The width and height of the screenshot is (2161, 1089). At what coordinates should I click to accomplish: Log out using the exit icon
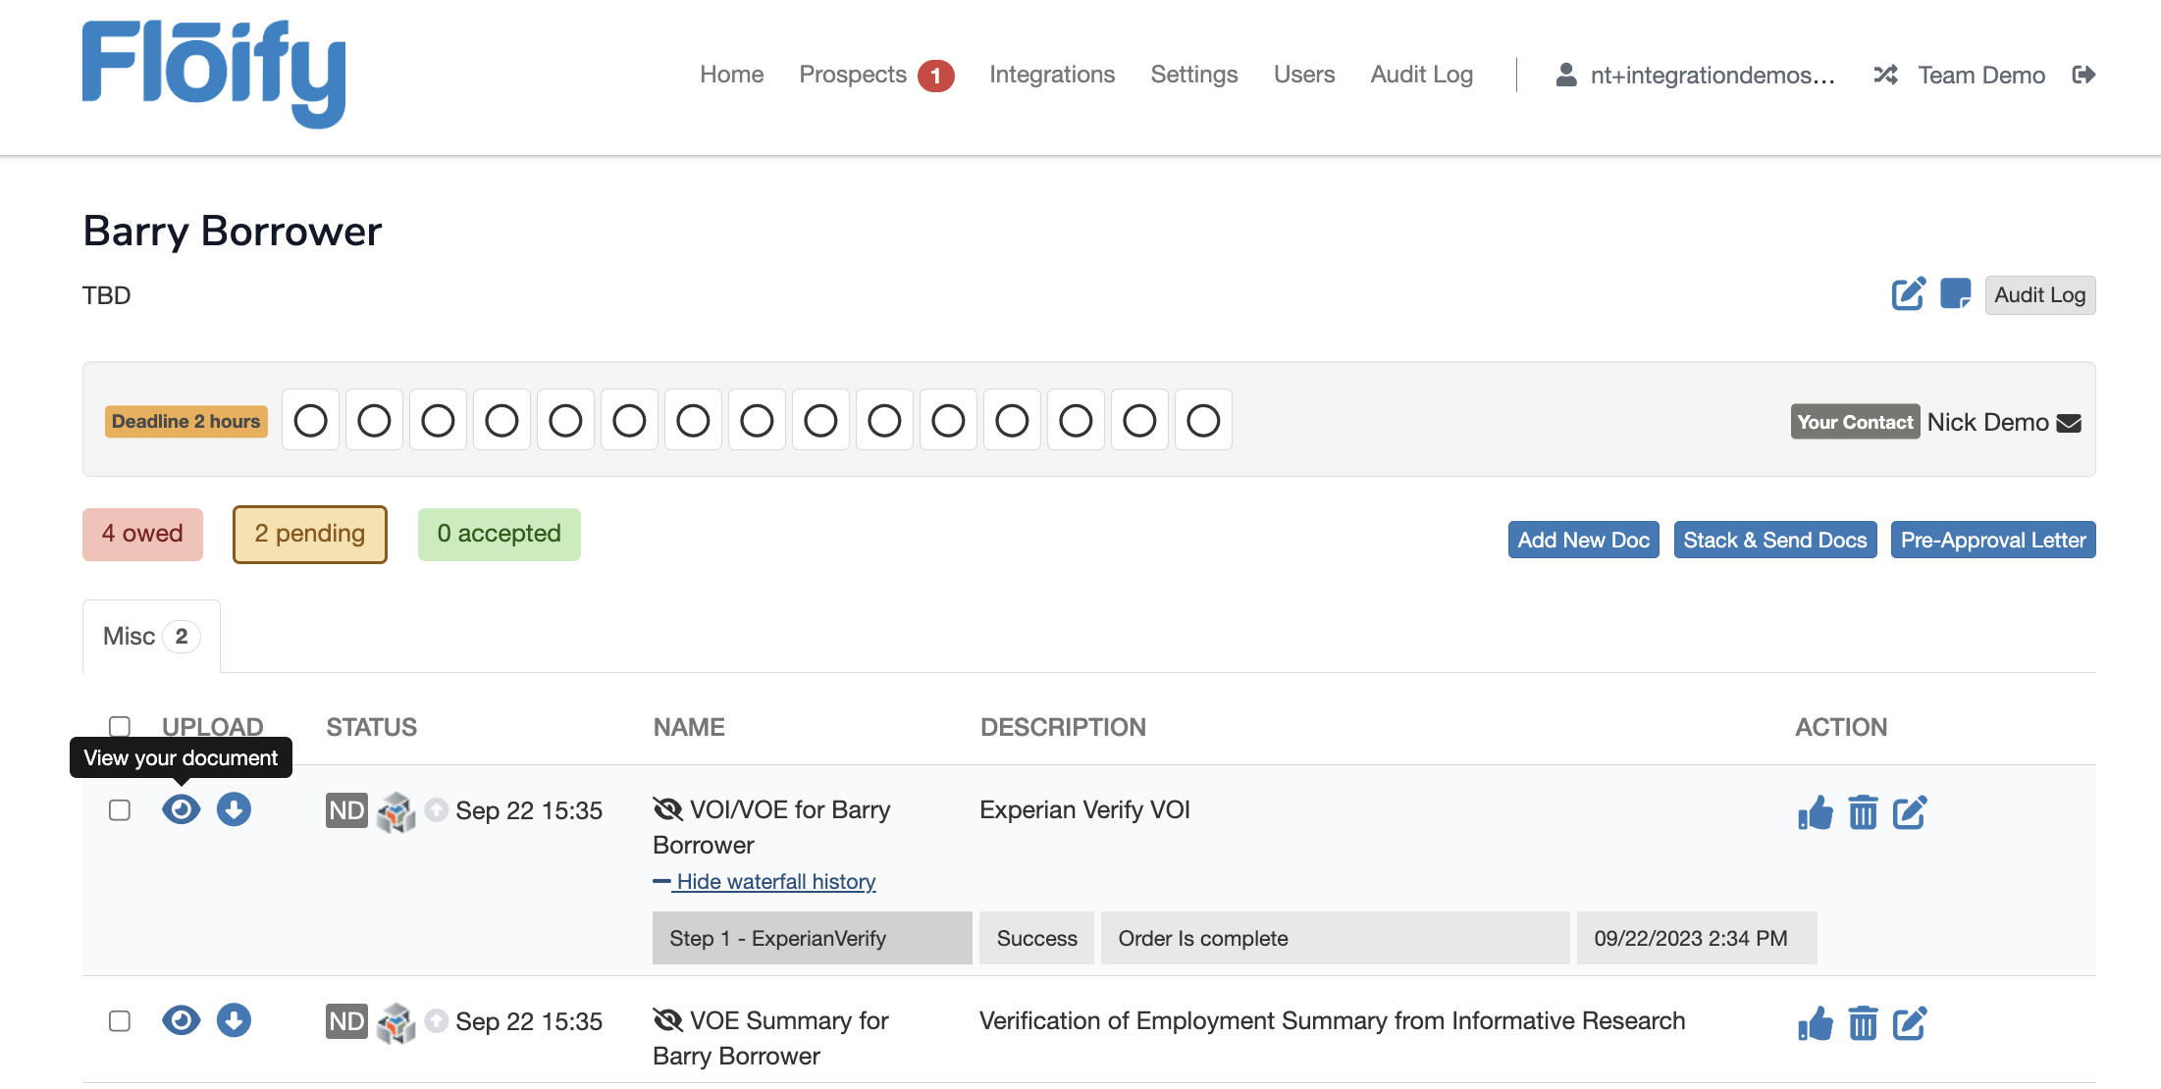coord(2084,75)
